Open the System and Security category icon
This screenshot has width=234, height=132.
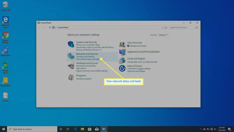tap(71, 44)
